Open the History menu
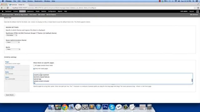Image resolution: width=200 pixels, height=112 pixels. pyautogui.click(x=30, y=1)
